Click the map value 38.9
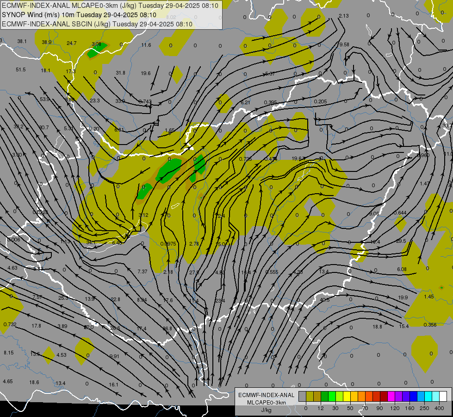This screenshot has width=453, height=417. tap(47, 42)
